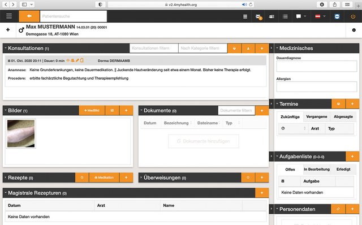Add task with Aufgabenliste plus button
The width and height of the screenshot is (362, 225).
[x=352, y=157]
